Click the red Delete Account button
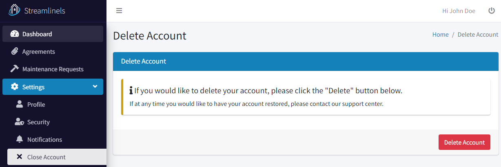 coord(464,142)
